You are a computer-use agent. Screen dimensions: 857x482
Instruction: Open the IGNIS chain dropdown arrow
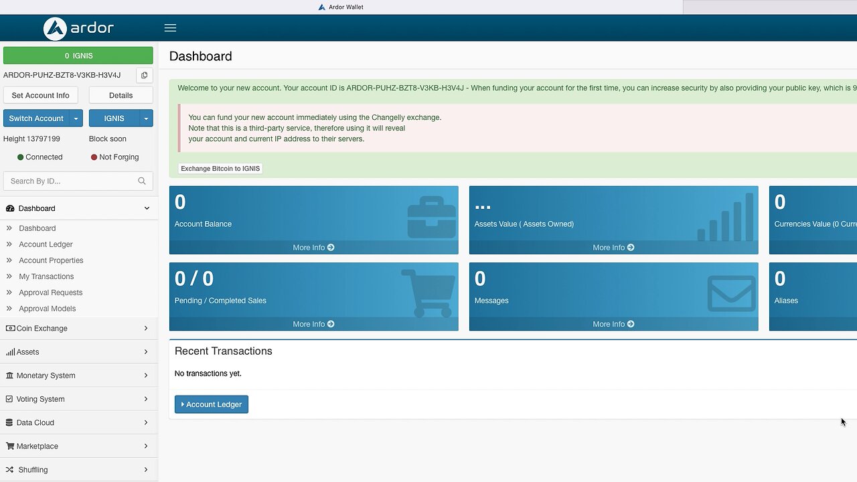146,118
